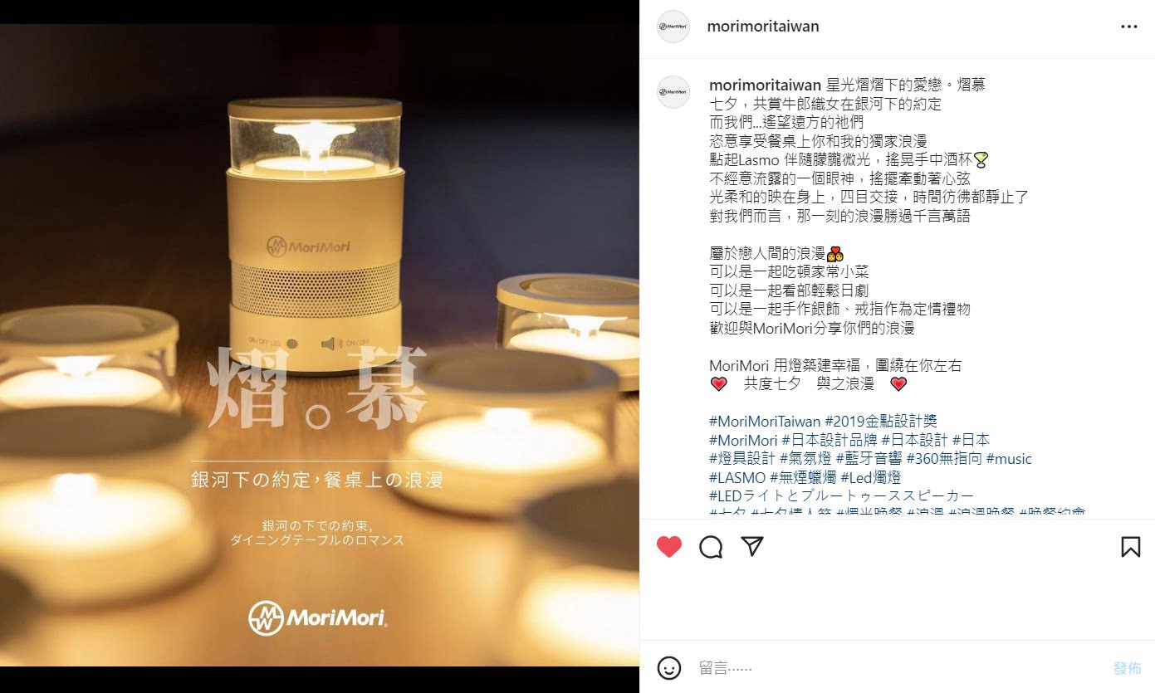
Task: Save post with the bookmark icon
Action: pyautogui.click(x=1130, y=546)
